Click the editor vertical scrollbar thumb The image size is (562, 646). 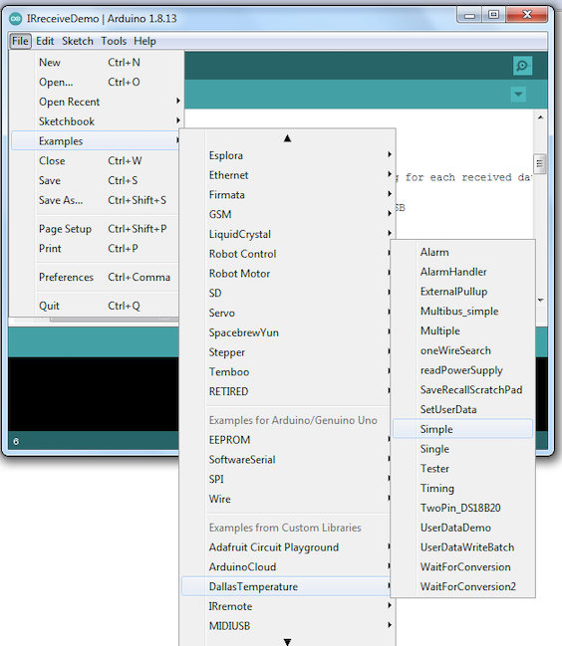point(540,164)
